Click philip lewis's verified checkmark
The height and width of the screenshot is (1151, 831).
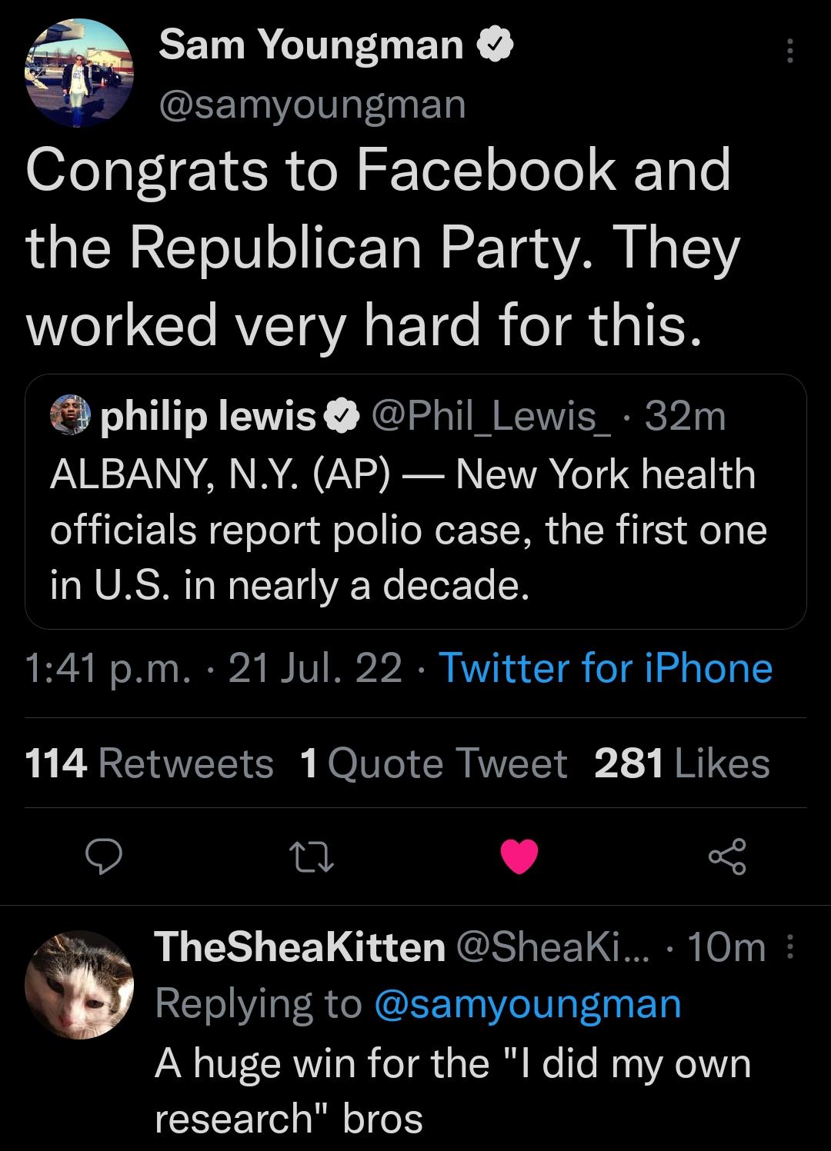click(342, 417)
